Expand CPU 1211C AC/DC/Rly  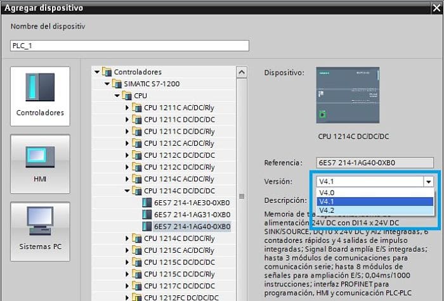click(127, 108)
